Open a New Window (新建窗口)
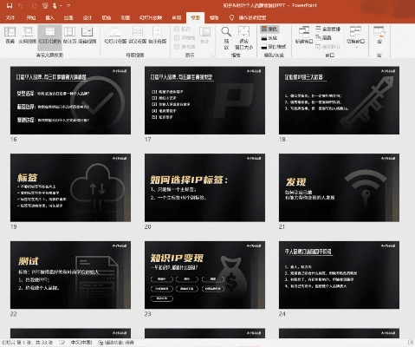Image resolution: width=415 pixels, height=347 pixels. pyautogui.click(x=304, y=35)
